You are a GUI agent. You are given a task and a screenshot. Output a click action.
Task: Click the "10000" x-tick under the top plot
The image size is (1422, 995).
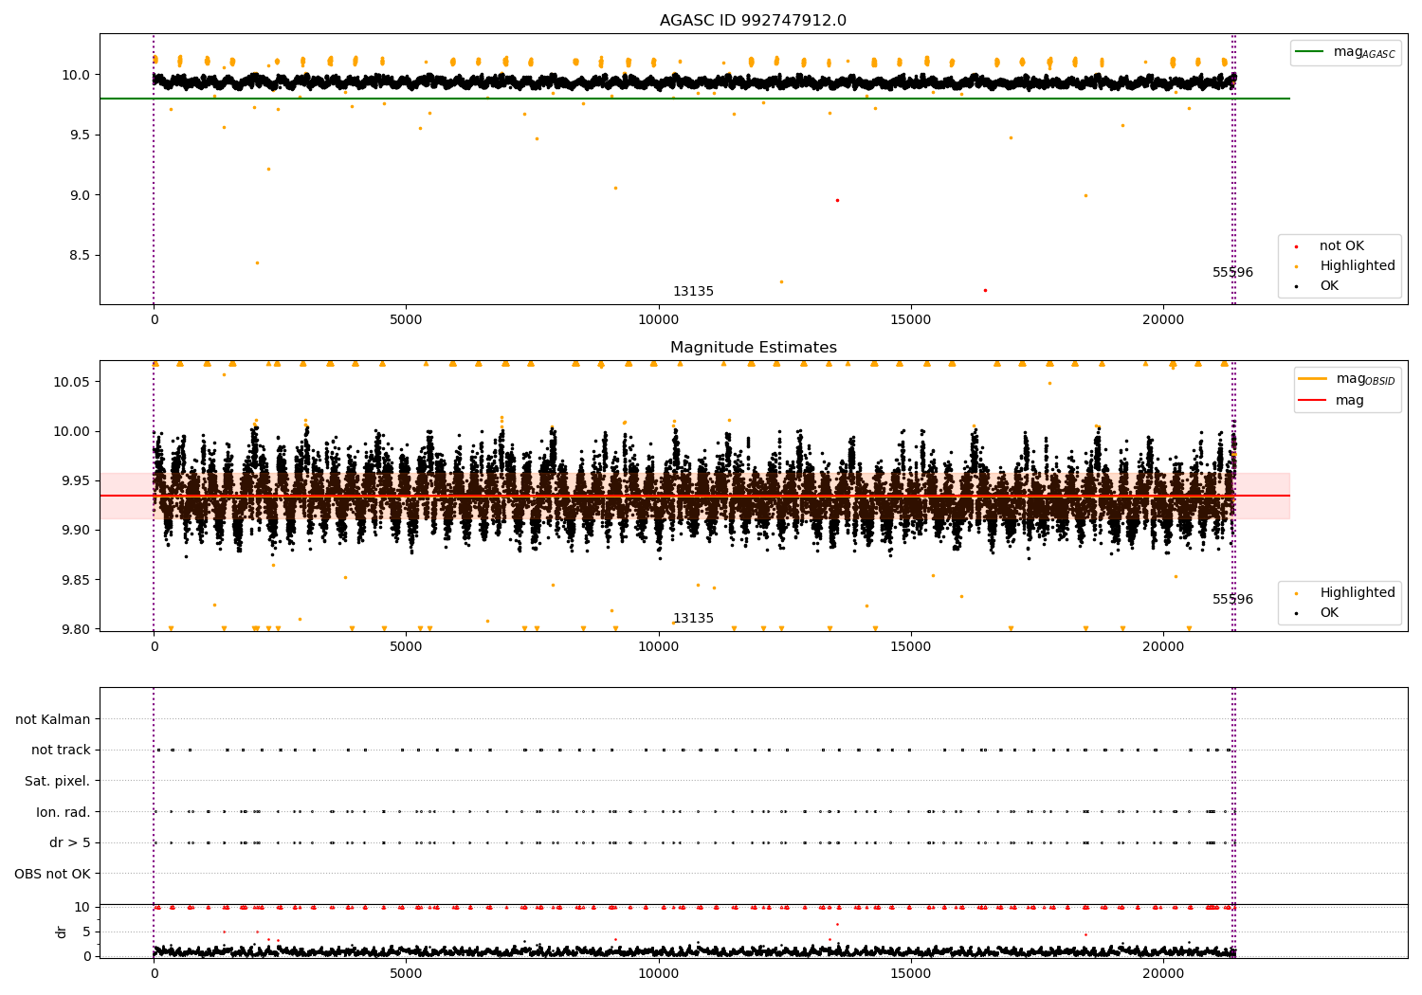coord(659,320)
